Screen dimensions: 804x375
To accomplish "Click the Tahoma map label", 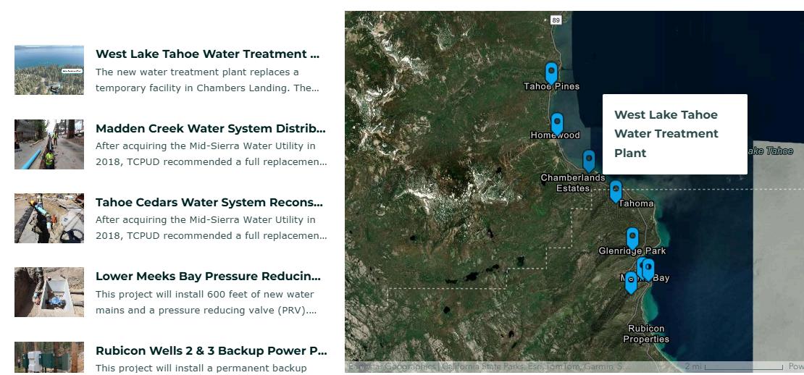I will [637, 203].
